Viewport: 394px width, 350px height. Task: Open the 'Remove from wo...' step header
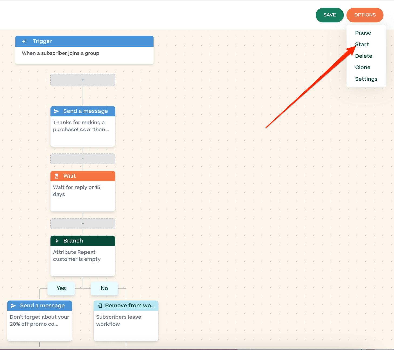pyautogui.click(x=126, y=306)
